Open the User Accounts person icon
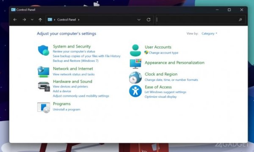 coord(135,50)
